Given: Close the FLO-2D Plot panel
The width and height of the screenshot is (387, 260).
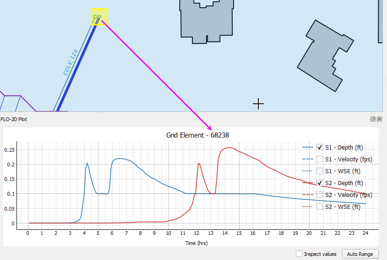Looking at the screenshot, I should click(x=380, y=119).
